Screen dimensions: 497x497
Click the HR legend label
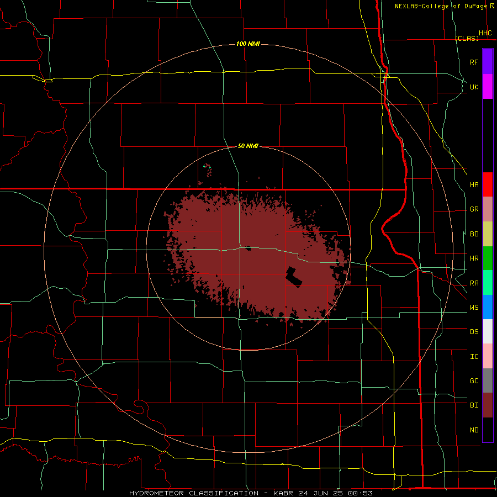coord(474,258)
